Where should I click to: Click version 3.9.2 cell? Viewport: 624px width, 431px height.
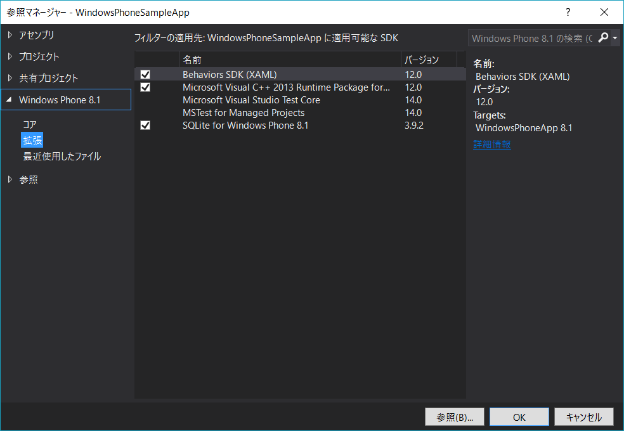[414, 125]
